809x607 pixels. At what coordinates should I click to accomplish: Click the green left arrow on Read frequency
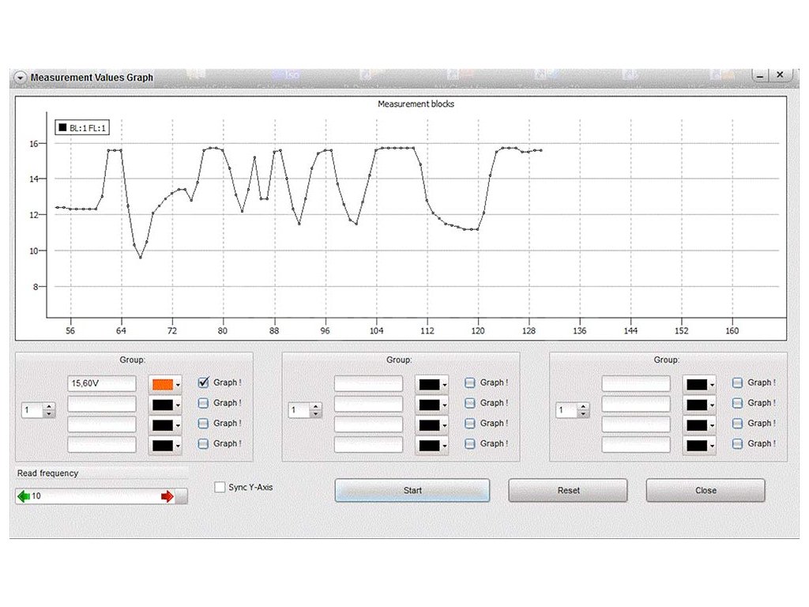[24, 496]
